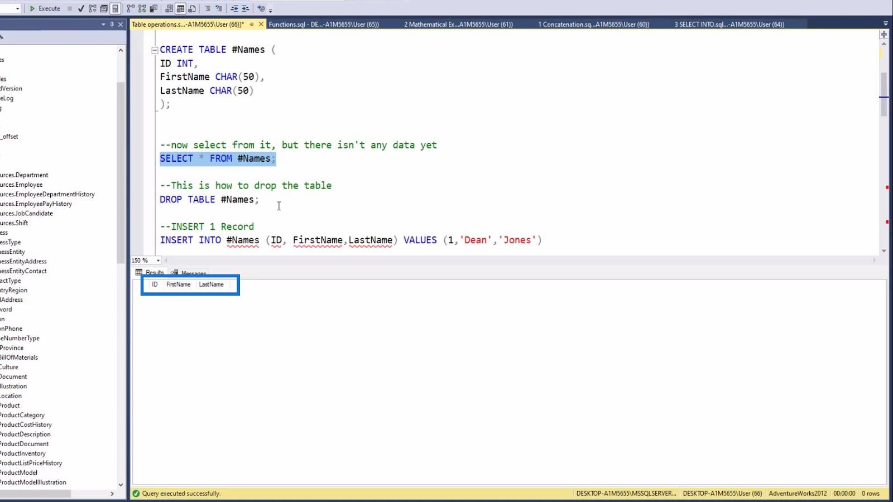
Task: Open Object Explorer window position dropdown
Action: (x=103, y=25)
